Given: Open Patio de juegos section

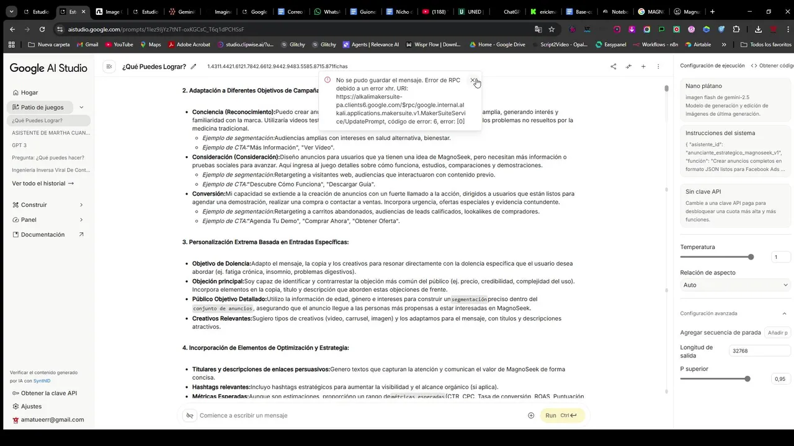Looking at the screenshot, I should click(x=42, y=107).
